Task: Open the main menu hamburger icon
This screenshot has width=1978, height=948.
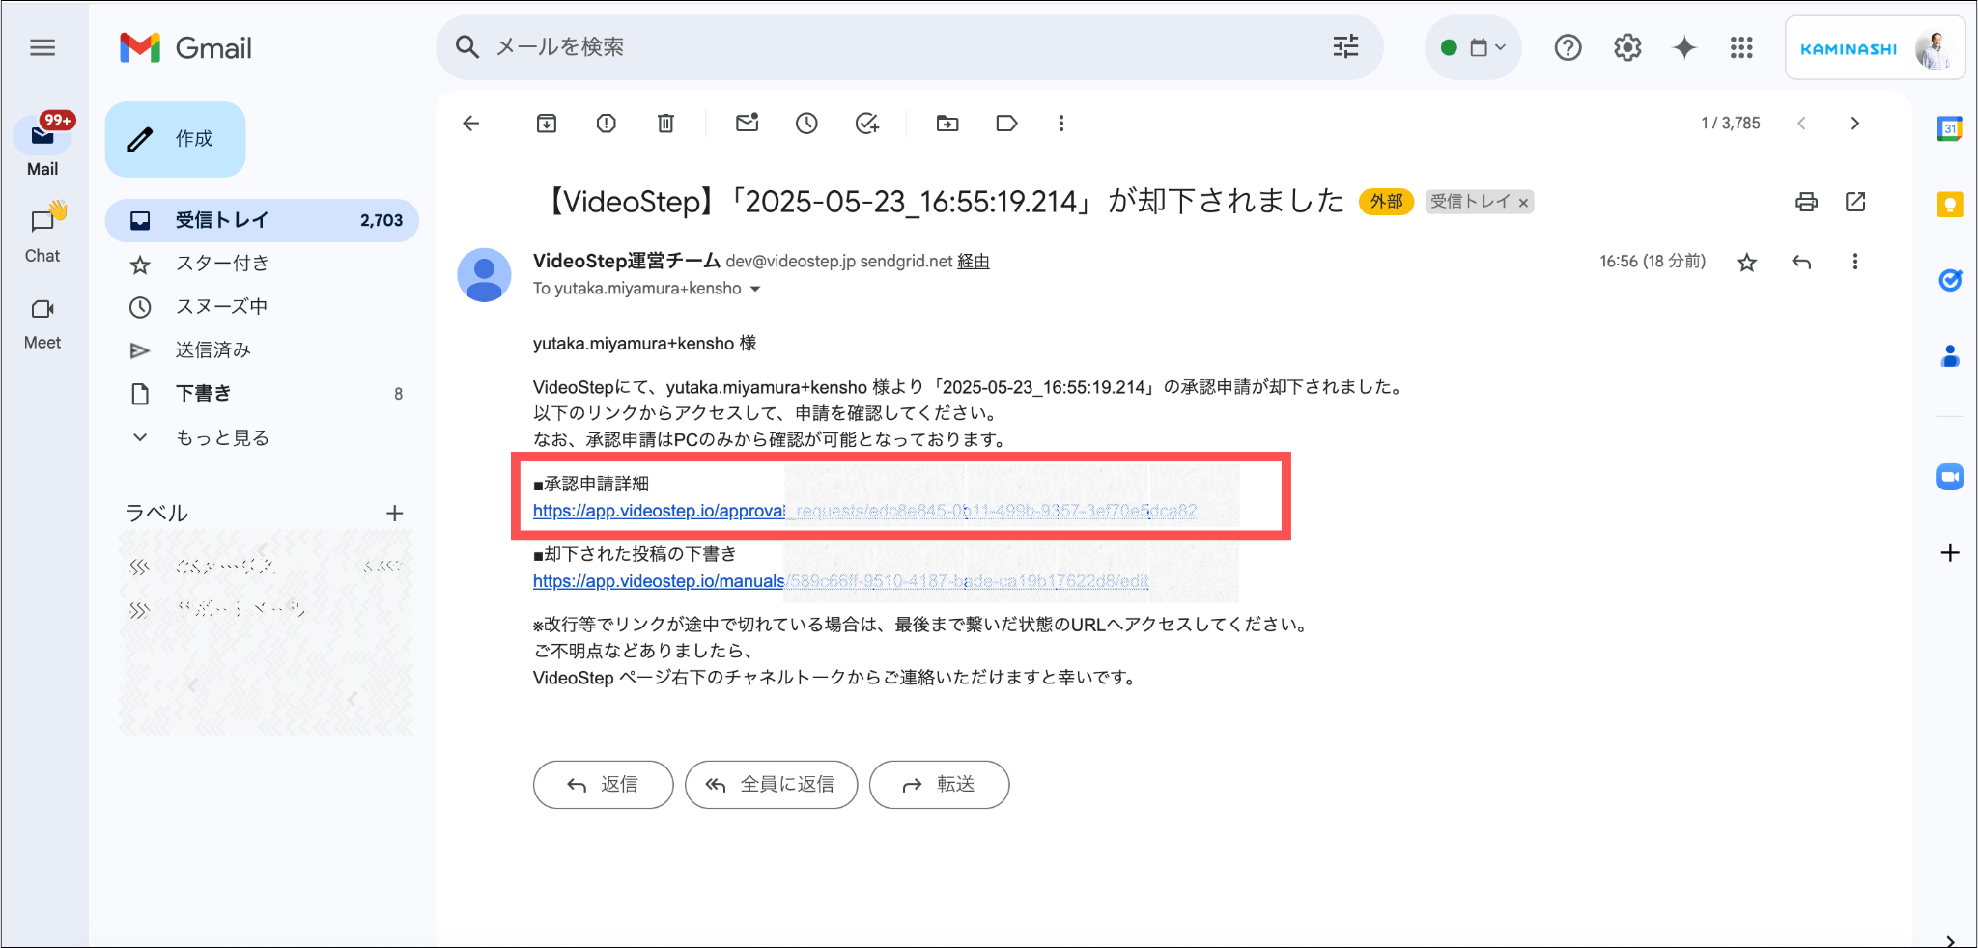Action: pyautogui.click(x=42, y=47)
